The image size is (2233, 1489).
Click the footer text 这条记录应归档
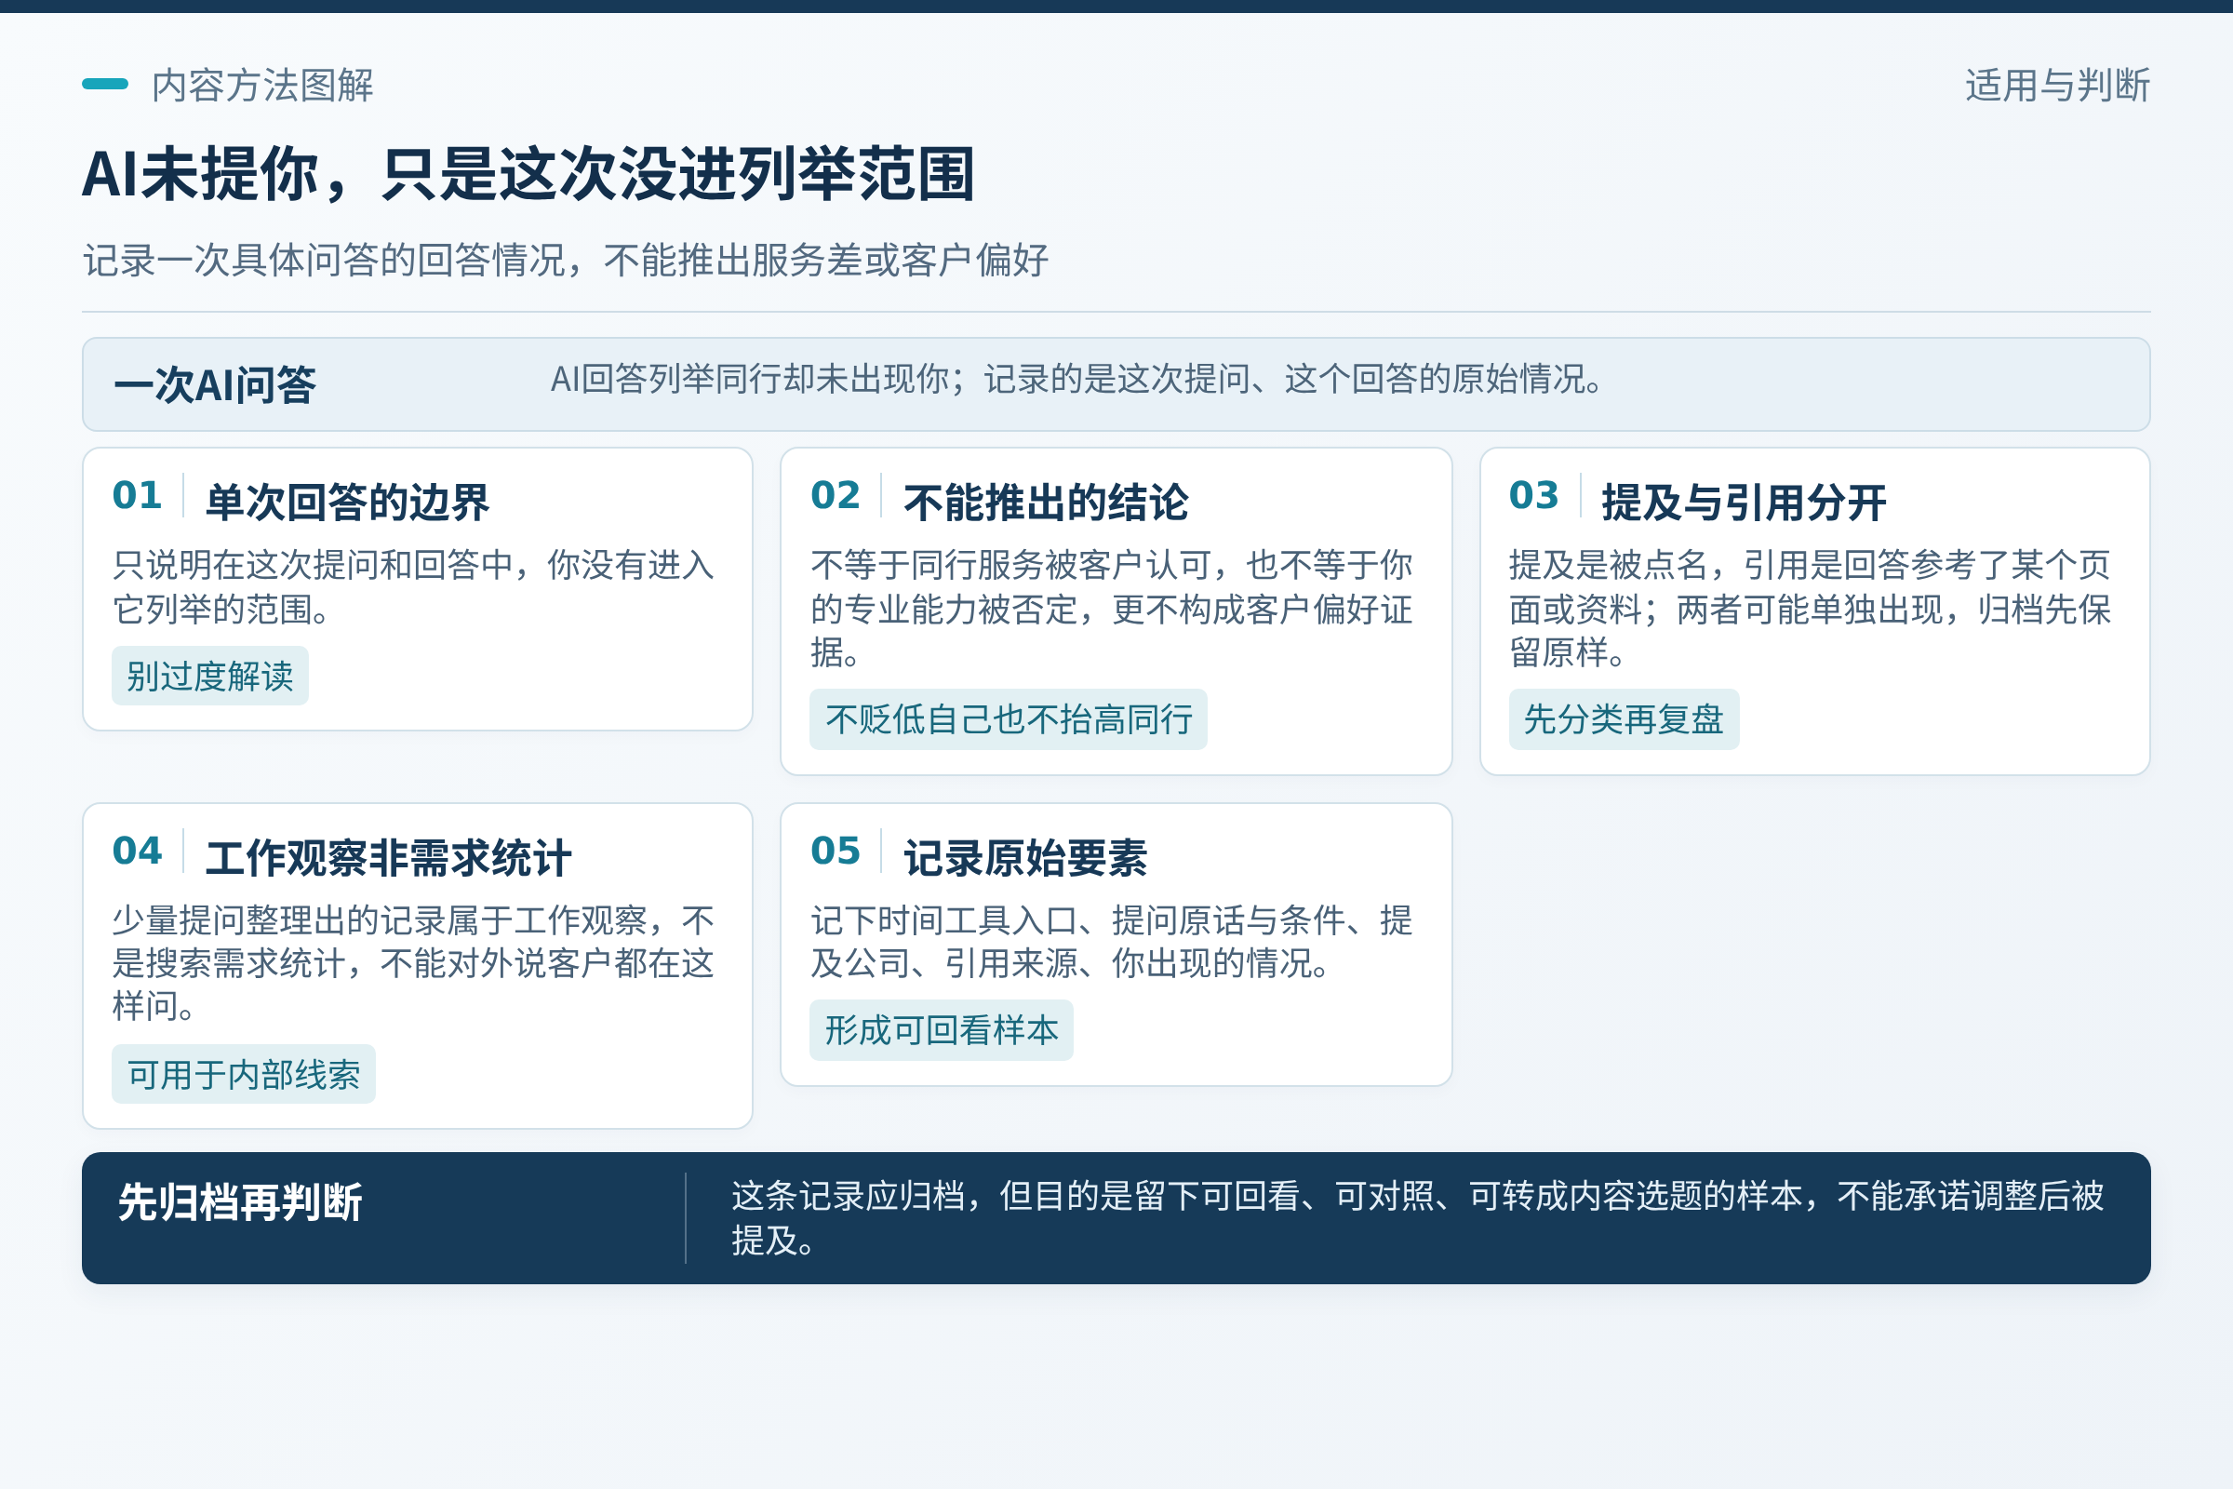[x=1417, y=1218]
